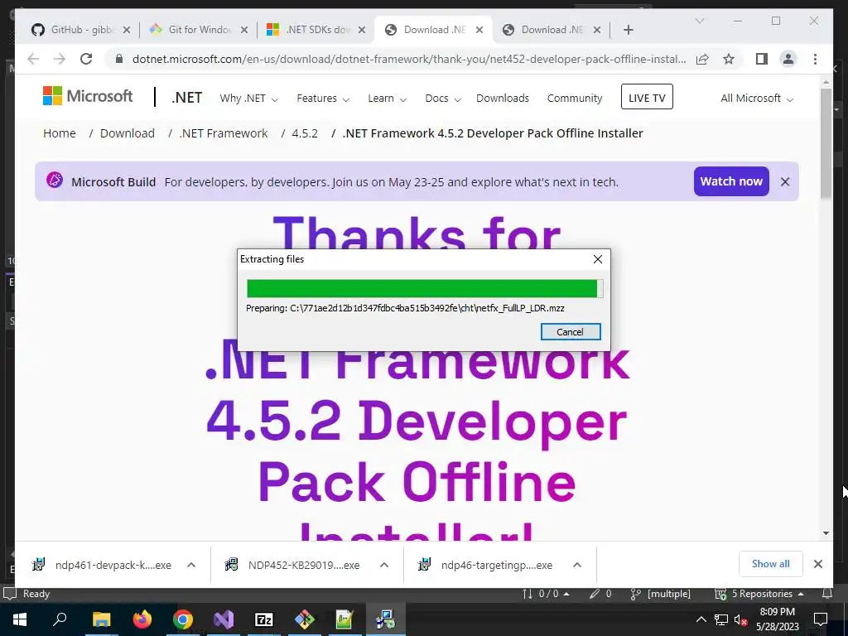
Task: Click the LIVE TV button
Action: 647,98
